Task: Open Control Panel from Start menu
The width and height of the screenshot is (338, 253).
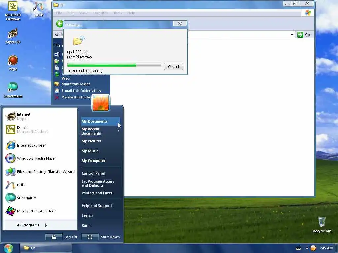Action: (93, 173)
